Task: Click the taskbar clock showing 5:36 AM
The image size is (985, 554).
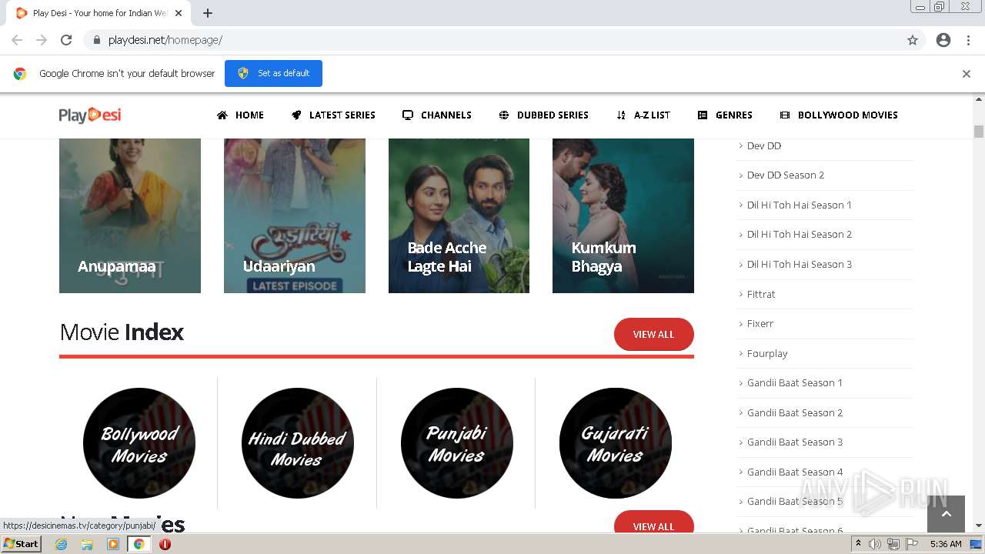Action: coord(946,544)
